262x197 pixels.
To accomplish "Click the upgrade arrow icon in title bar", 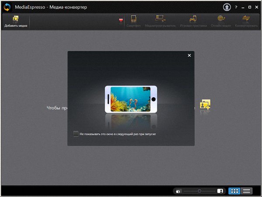I will coord(227,7).
